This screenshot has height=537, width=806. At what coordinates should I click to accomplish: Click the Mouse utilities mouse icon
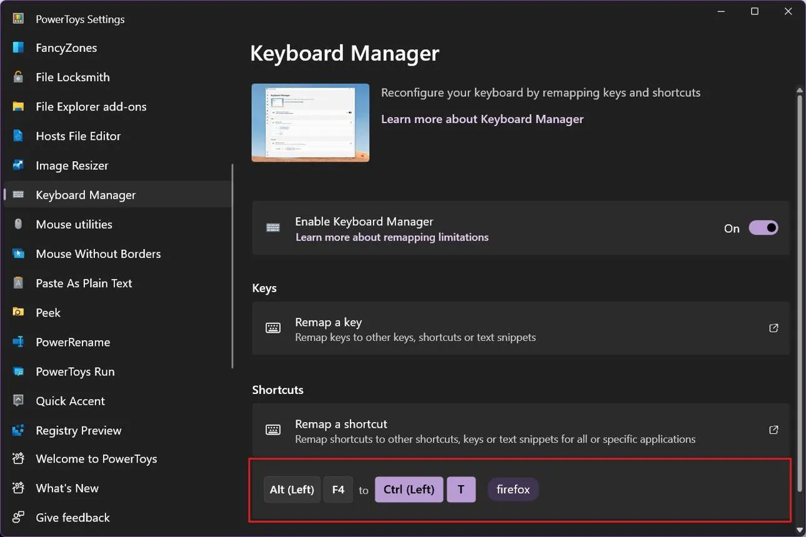[x=18, y=224]
